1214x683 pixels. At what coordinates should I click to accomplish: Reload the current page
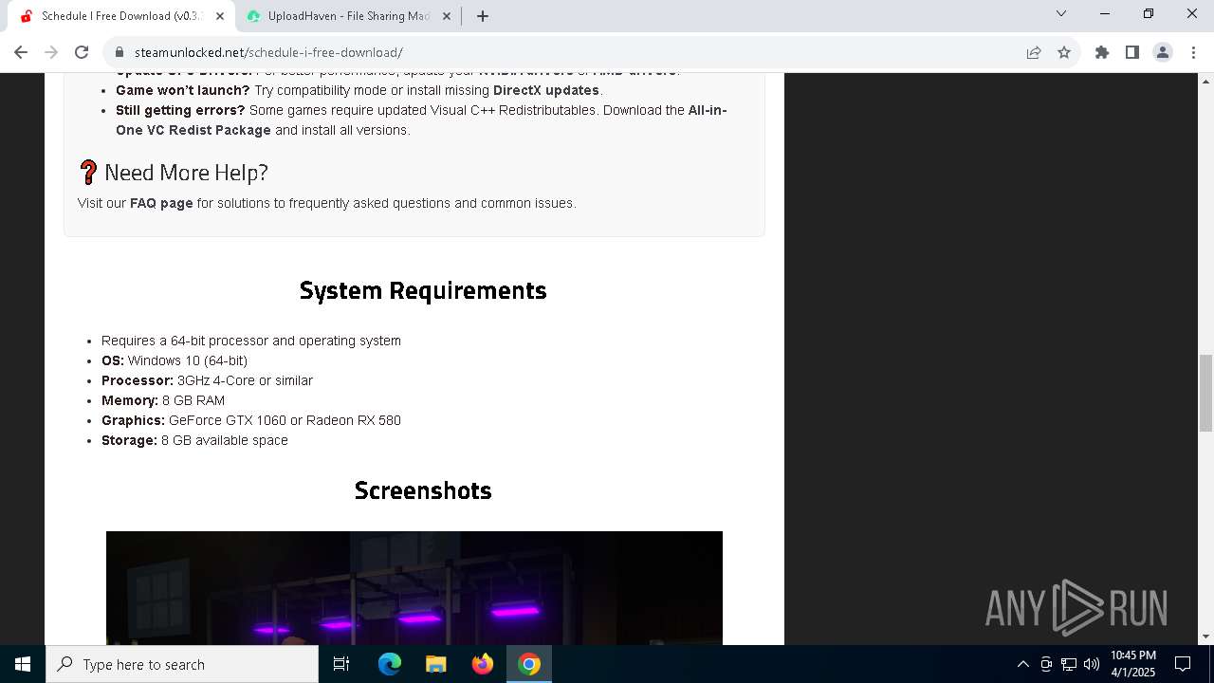coord(82,52)
